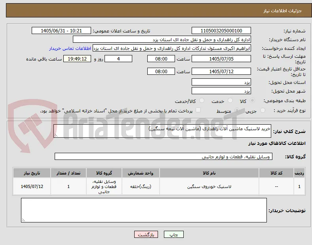Click the کد کالا column header
Screen dimensions: 312x245
(x=276, y=173)
